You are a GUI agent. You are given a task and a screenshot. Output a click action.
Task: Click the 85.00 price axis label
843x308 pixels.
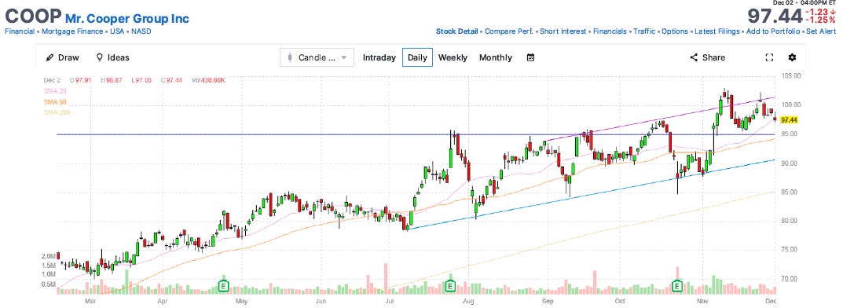[790, 192]
